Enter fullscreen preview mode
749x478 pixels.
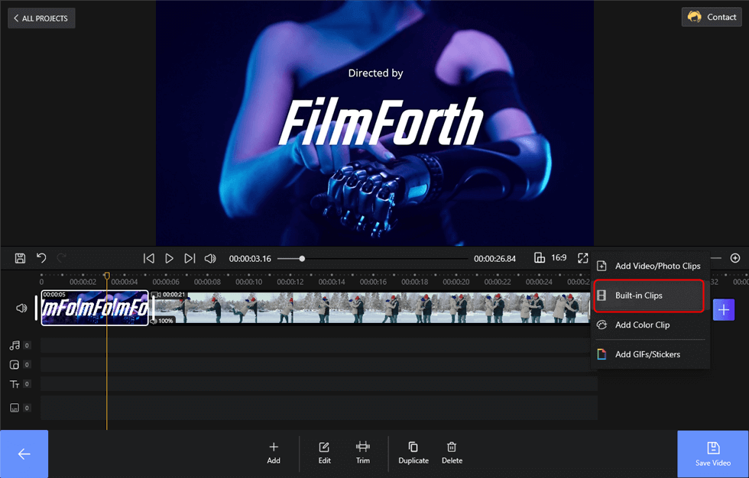tap(582, 258)
